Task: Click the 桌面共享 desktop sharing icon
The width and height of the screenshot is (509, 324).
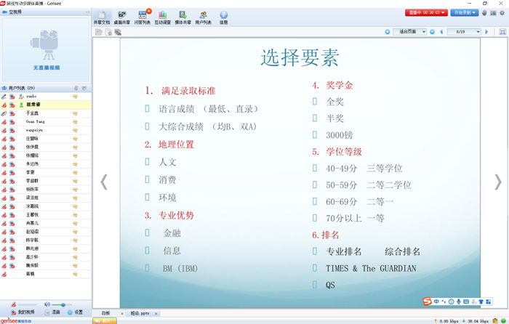Action: point(121,17)
